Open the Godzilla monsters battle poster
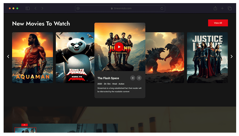The width and height of the screenshot is (239, 136). [165, 58]
